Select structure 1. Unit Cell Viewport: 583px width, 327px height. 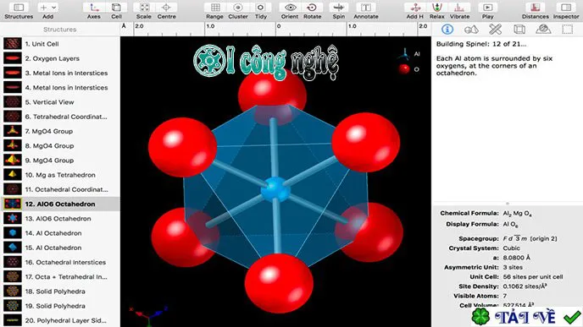pos(60,44)
